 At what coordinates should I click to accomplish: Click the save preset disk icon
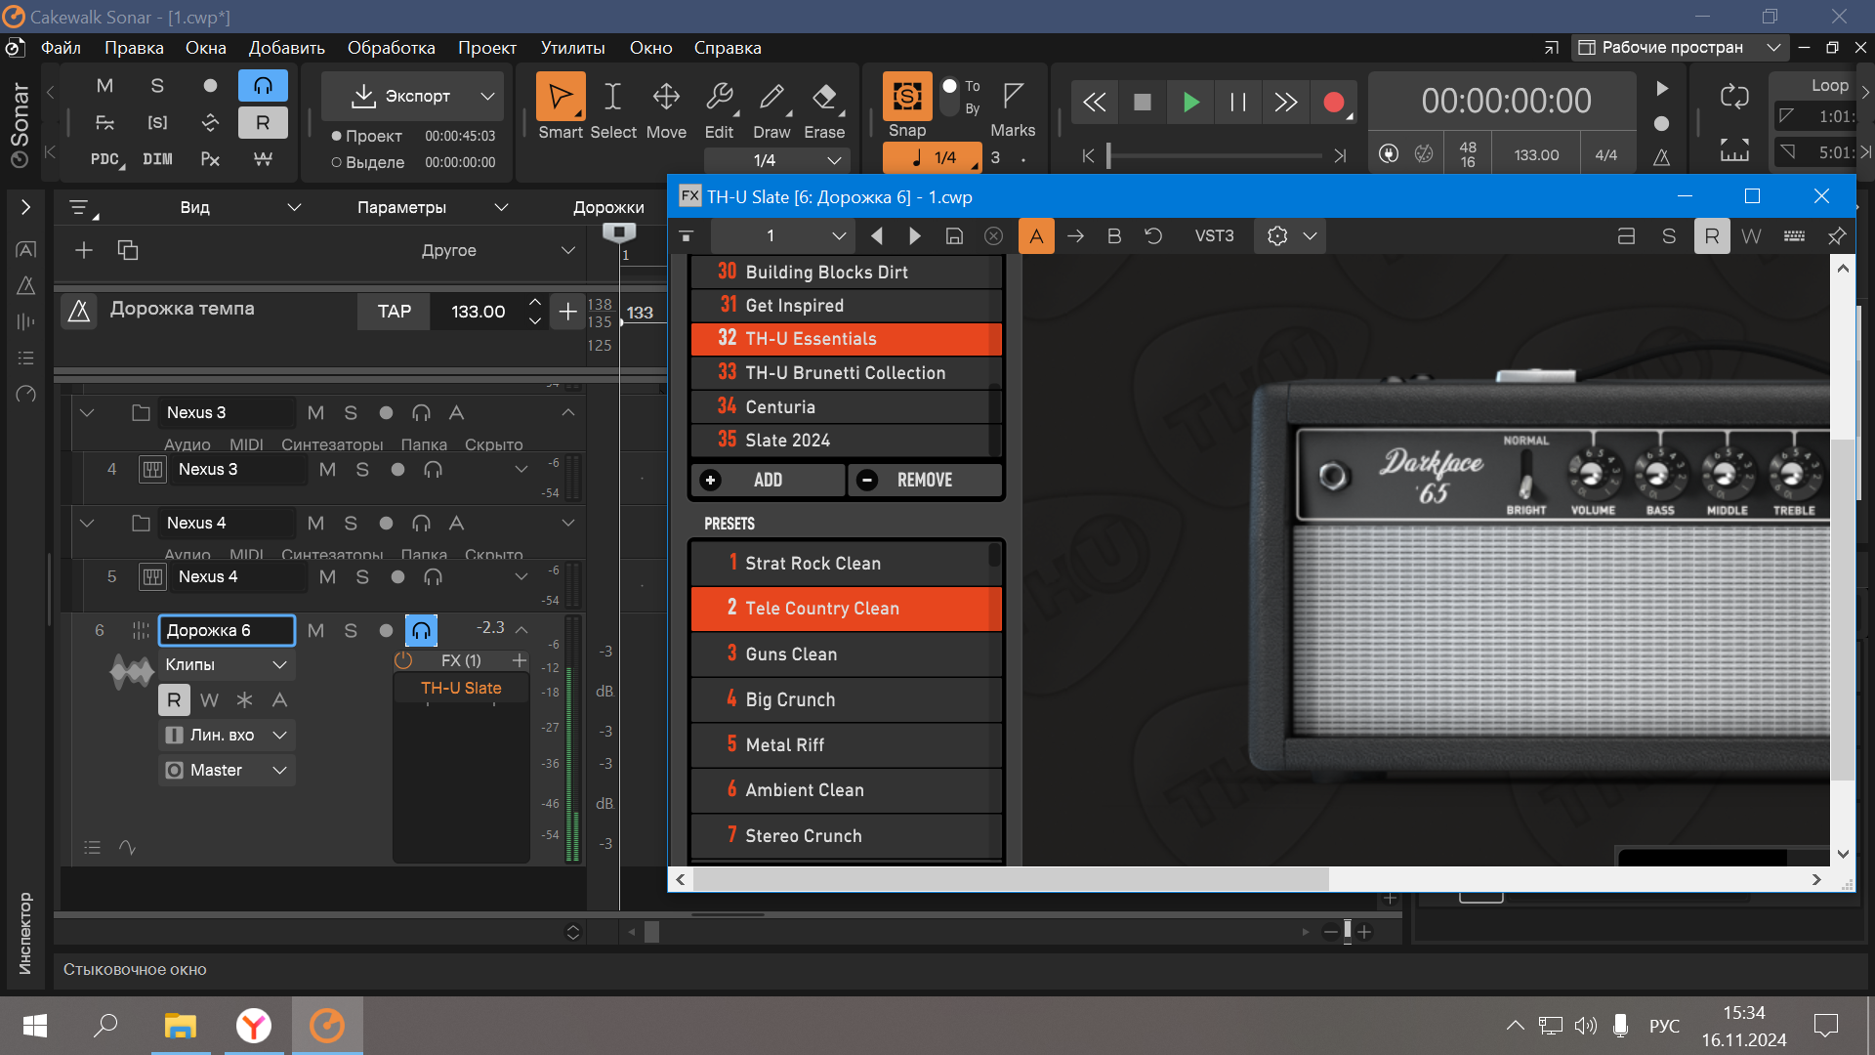pos(954,236)
